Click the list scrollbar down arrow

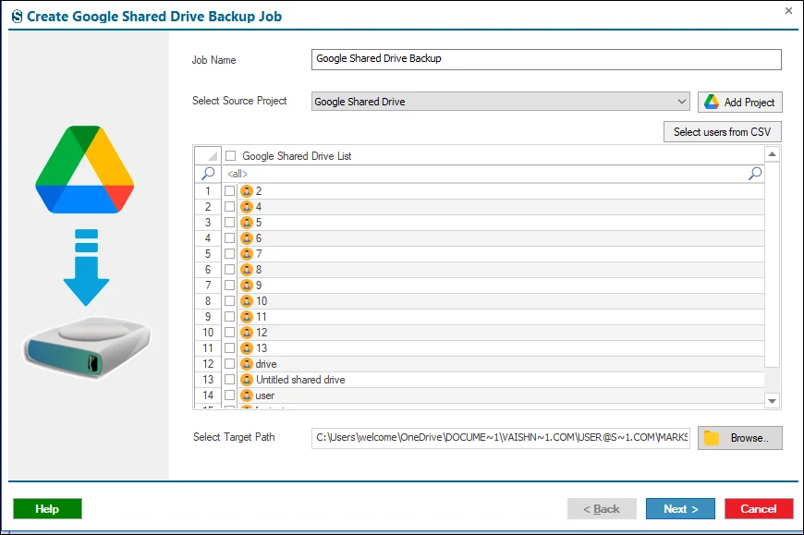(x=772, y=401)
